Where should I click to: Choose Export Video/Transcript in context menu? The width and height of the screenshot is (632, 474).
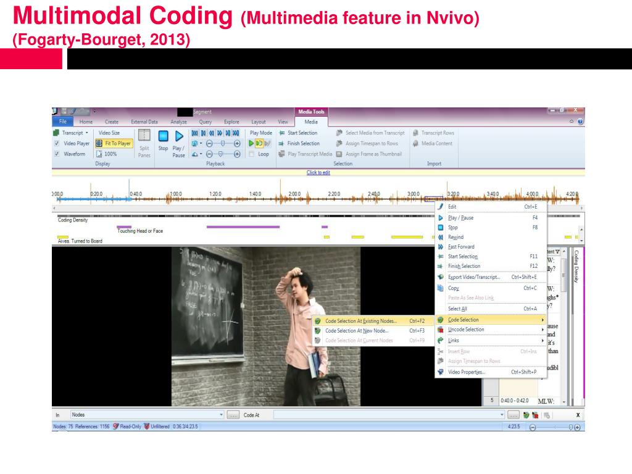click(491, 277)
